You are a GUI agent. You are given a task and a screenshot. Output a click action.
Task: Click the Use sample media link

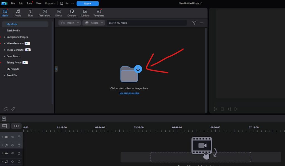[x=129, y=93]
